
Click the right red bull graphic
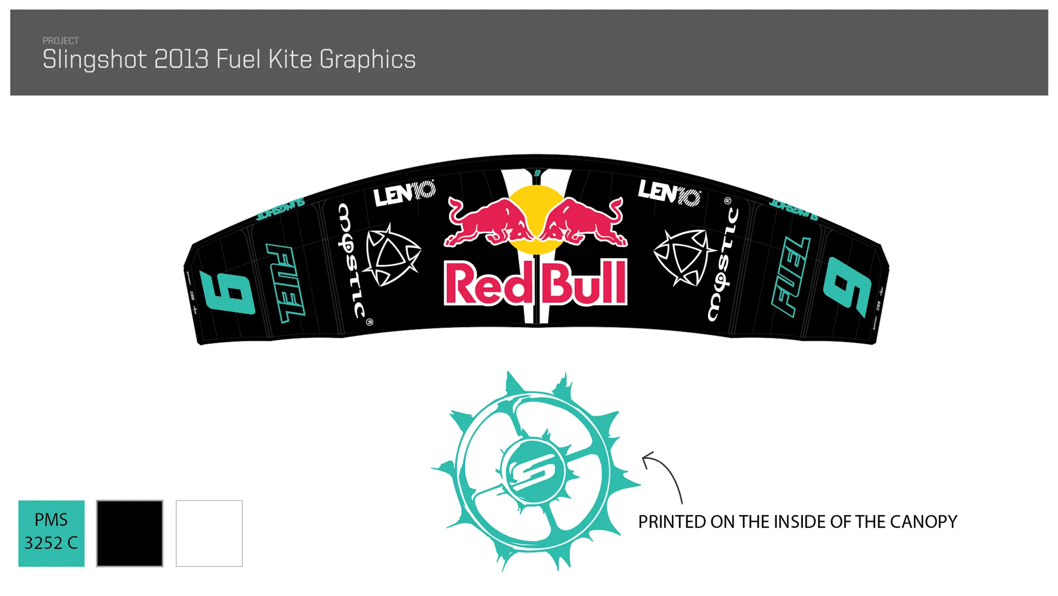point(584,222)
